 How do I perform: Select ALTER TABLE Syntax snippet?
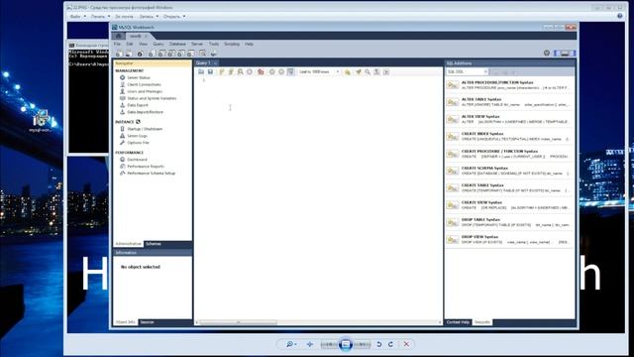509,102
